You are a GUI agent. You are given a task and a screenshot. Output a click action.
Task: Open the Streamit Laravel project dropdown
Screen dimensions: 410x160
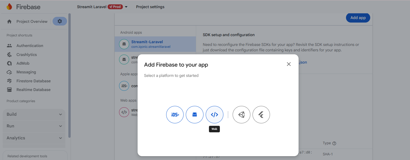pyautogui.click(x=126, y=7)
